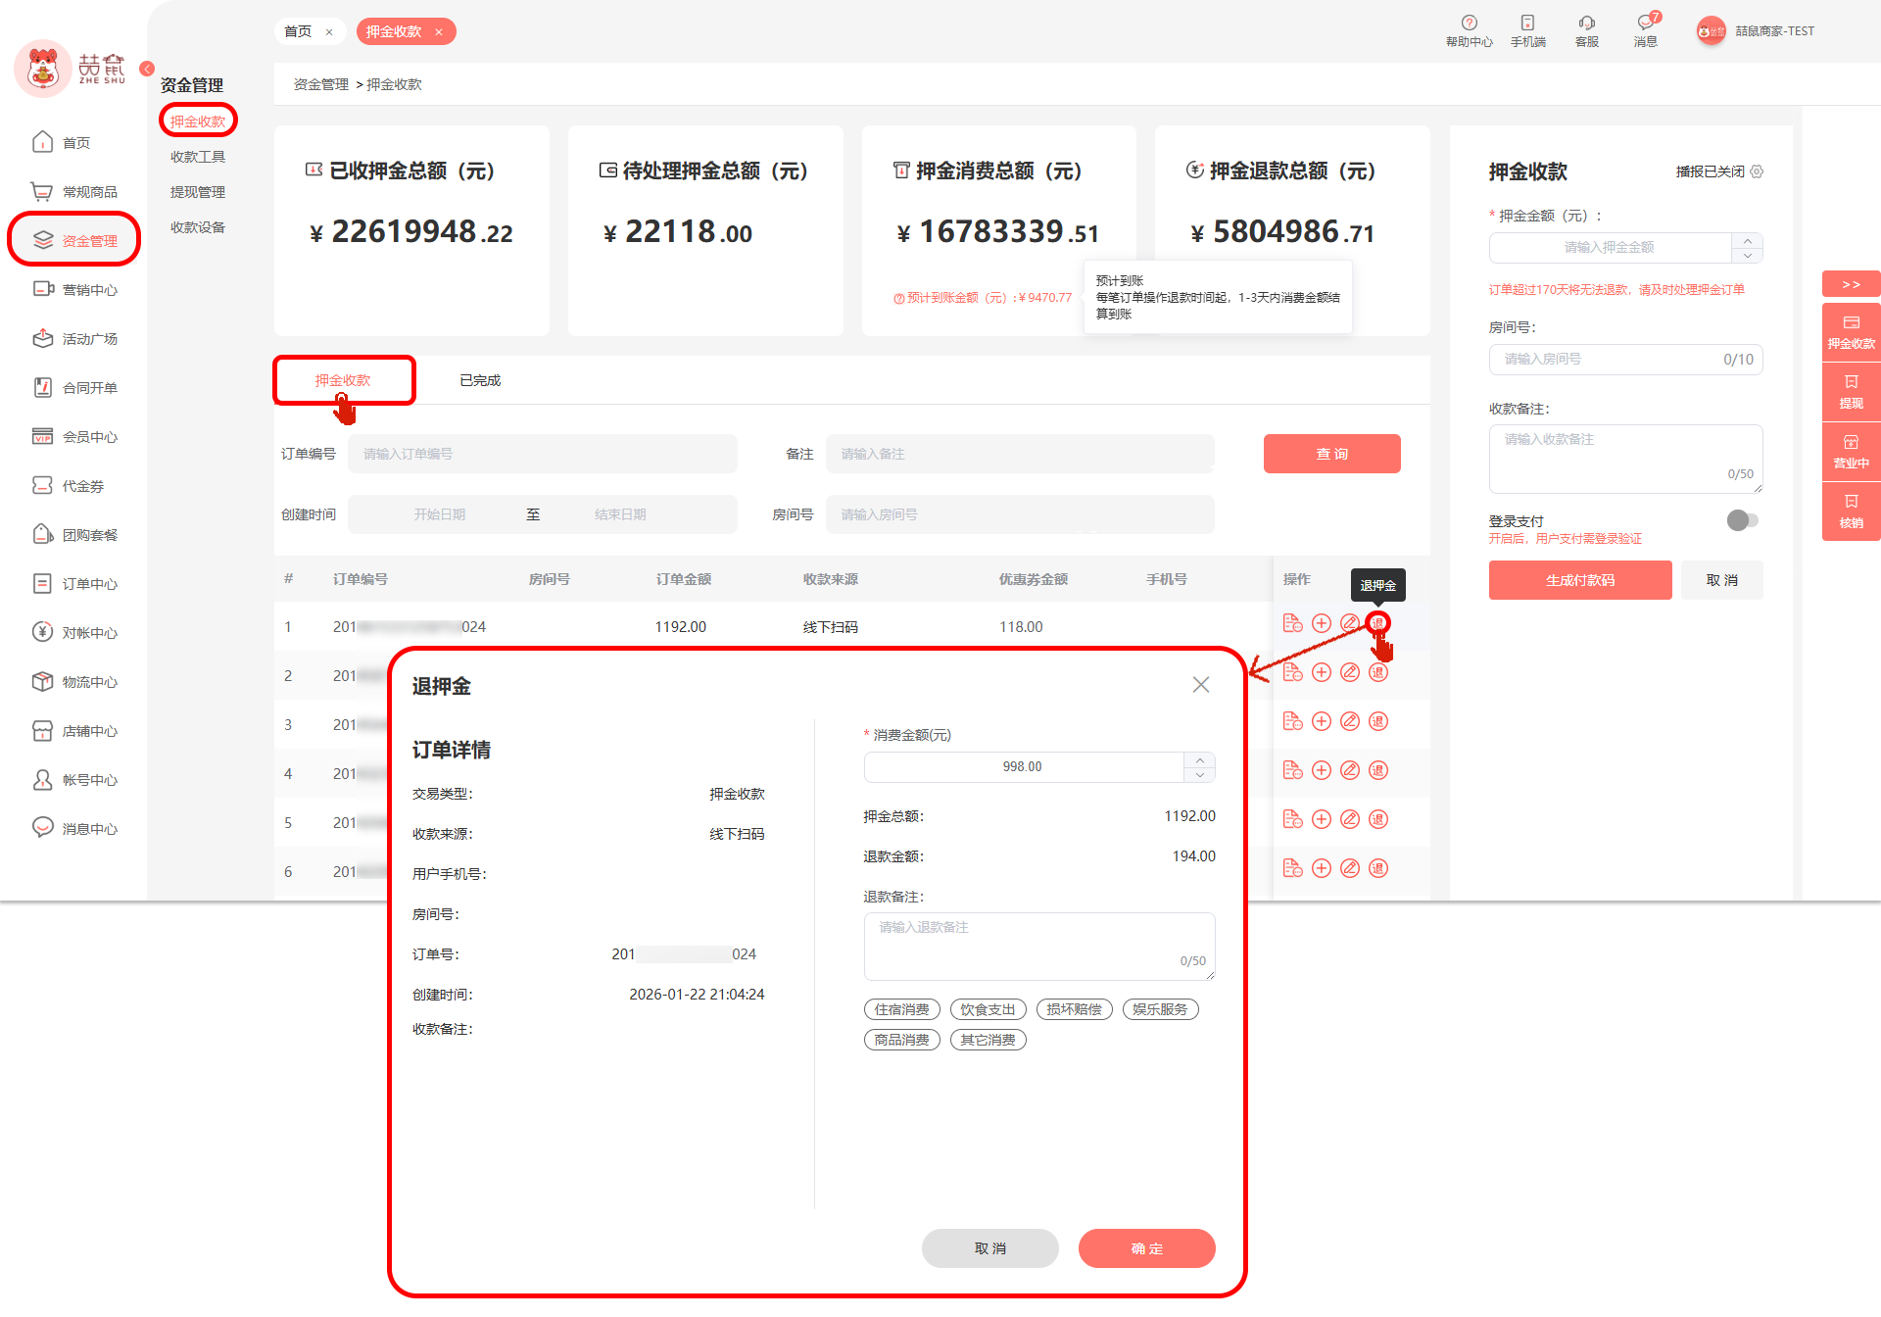
Task: Open the Help Center icon
Action: point(1469,24)
